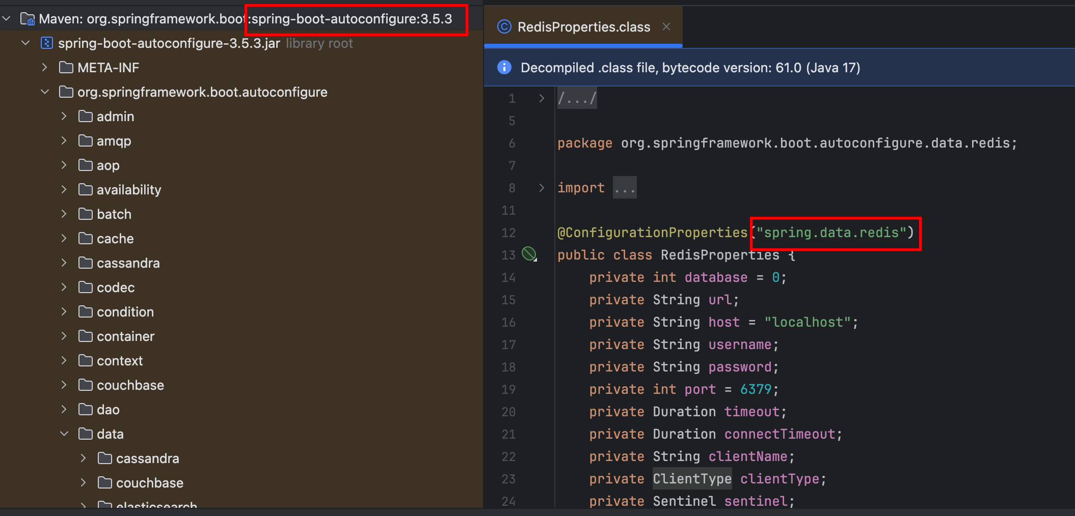Select the amqp package row
Viewport: 1075px width, 516px height.
point(241,141)
